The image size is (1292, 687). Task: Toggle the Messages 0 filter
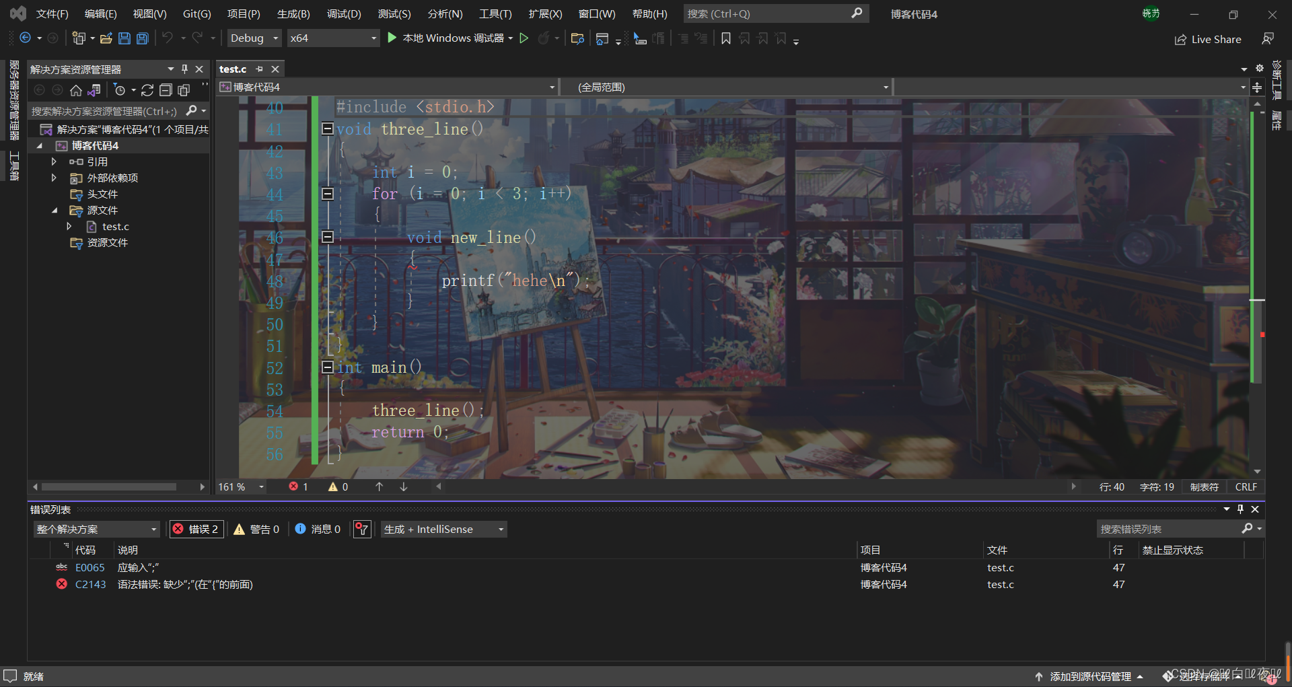point(318,530)
